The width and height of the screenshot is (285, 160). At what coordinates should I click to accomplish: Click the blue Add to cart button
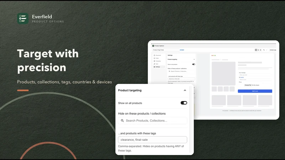click(255, 91)
